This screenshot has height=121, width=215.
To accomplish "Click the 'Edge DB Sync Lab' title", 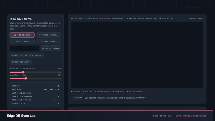I will point(21,116).
